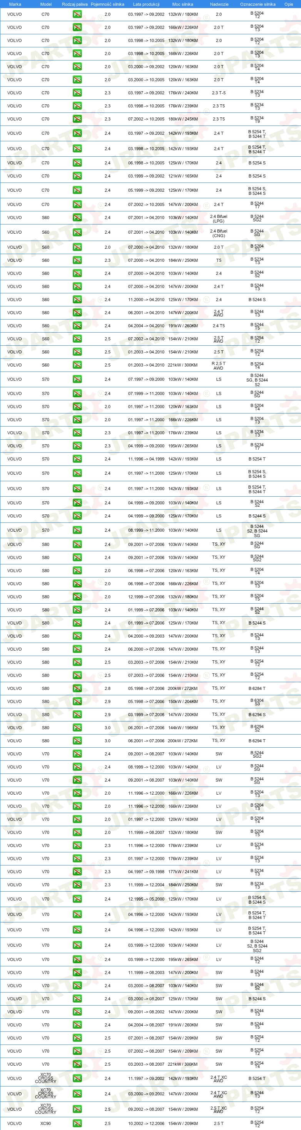Click fuel icon in XC70 Cross Country 2.5 row
This screenshot has height=1130, width=301.
(x=77, y=1109)
